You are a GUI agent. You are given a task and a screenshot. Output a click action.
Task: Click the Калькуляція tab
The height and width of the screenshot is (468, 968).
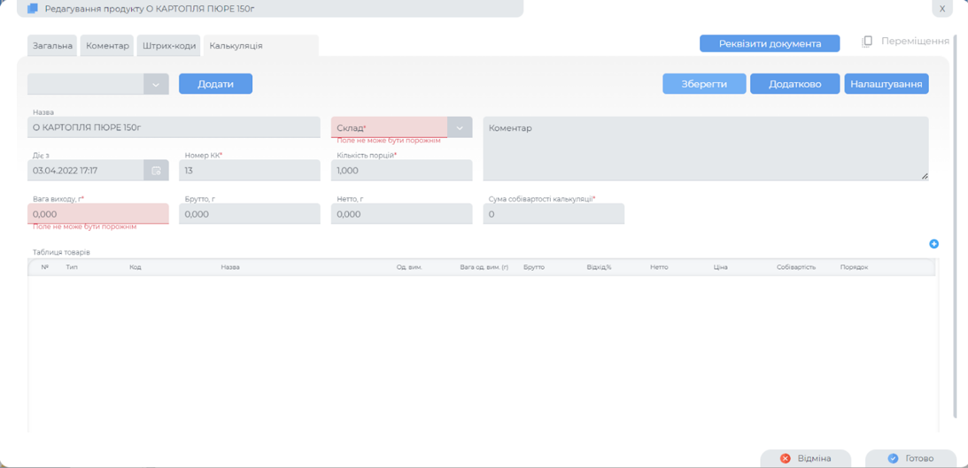coord(236,45)
